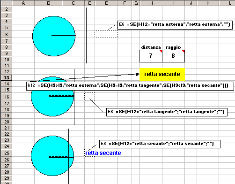Screen dimensions: 235x184
Task: Select column K header
Action: click(208, 3)
